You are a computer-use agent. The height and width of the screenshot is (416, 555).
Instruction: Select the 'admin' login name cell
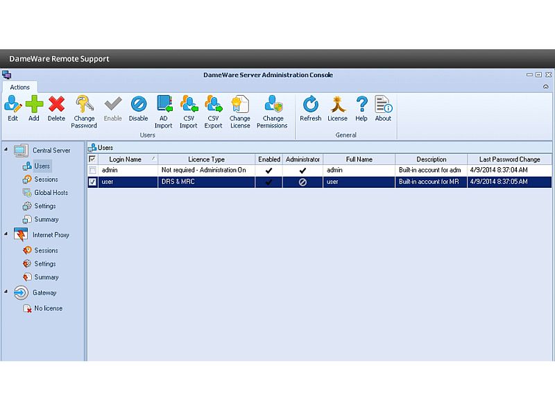pos(128,170)
